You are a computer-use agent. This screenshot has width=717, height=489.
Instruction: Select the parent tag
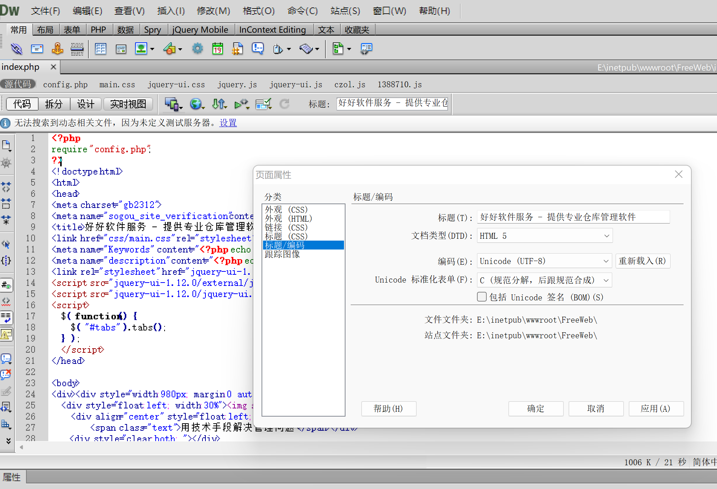(x=6, y=244)
